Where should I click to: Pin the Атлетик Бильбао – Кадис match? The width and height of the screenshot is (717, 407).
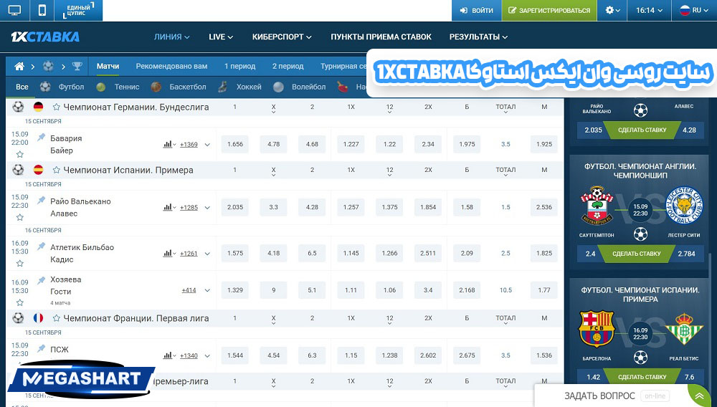tap(42, 246)
